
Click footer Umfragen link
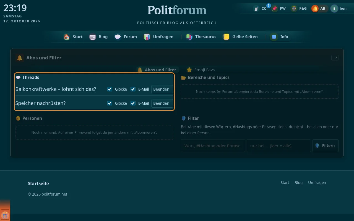(317, 183)
